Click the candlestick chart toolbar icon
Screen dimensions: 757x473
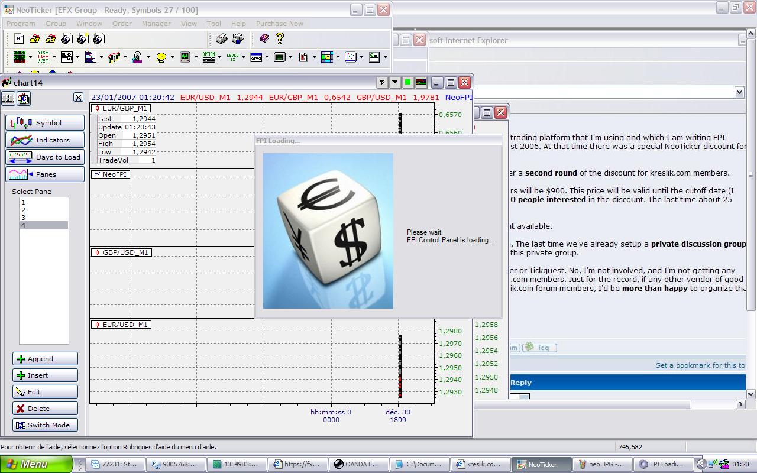click(114, 57)
